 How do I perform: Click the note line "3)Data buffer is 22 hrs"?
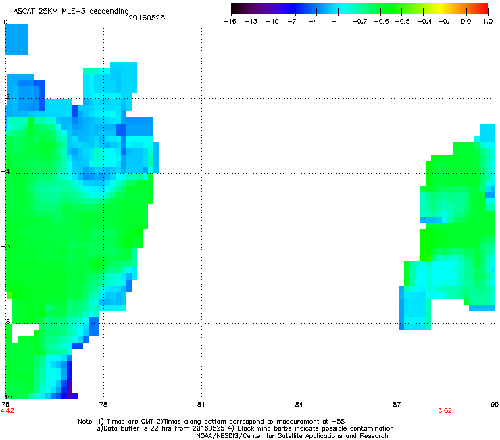[x=245, y=428]
